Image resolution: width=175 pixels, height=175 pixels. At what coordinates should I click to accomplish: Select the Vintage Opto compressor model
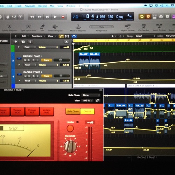pyautogui.click(x=47, y=112)
